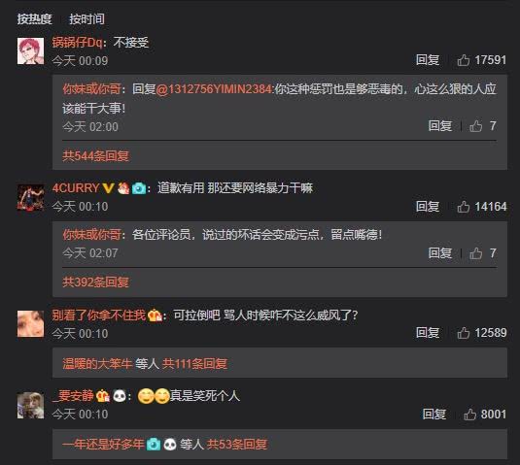Screen dimensions: 520x465
Task: Expand 共53条回复 thread
Action: click(x=237, y=445)
